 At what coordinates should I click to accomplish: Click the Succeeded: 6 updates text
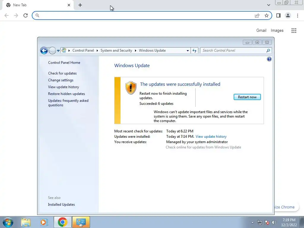point(156,104)
